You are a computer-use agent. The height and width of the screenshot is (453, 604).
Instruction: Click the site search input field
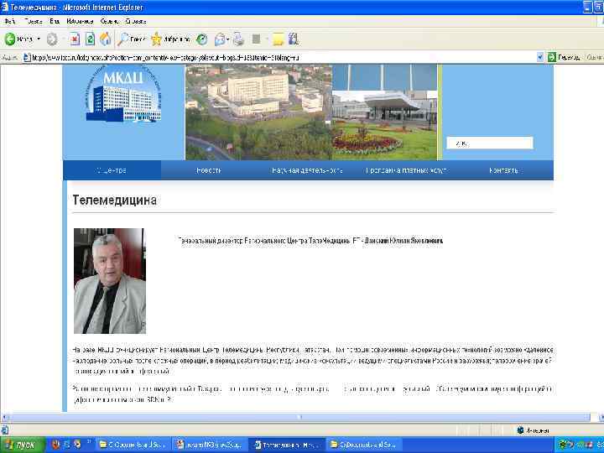[x=490, y=143]
